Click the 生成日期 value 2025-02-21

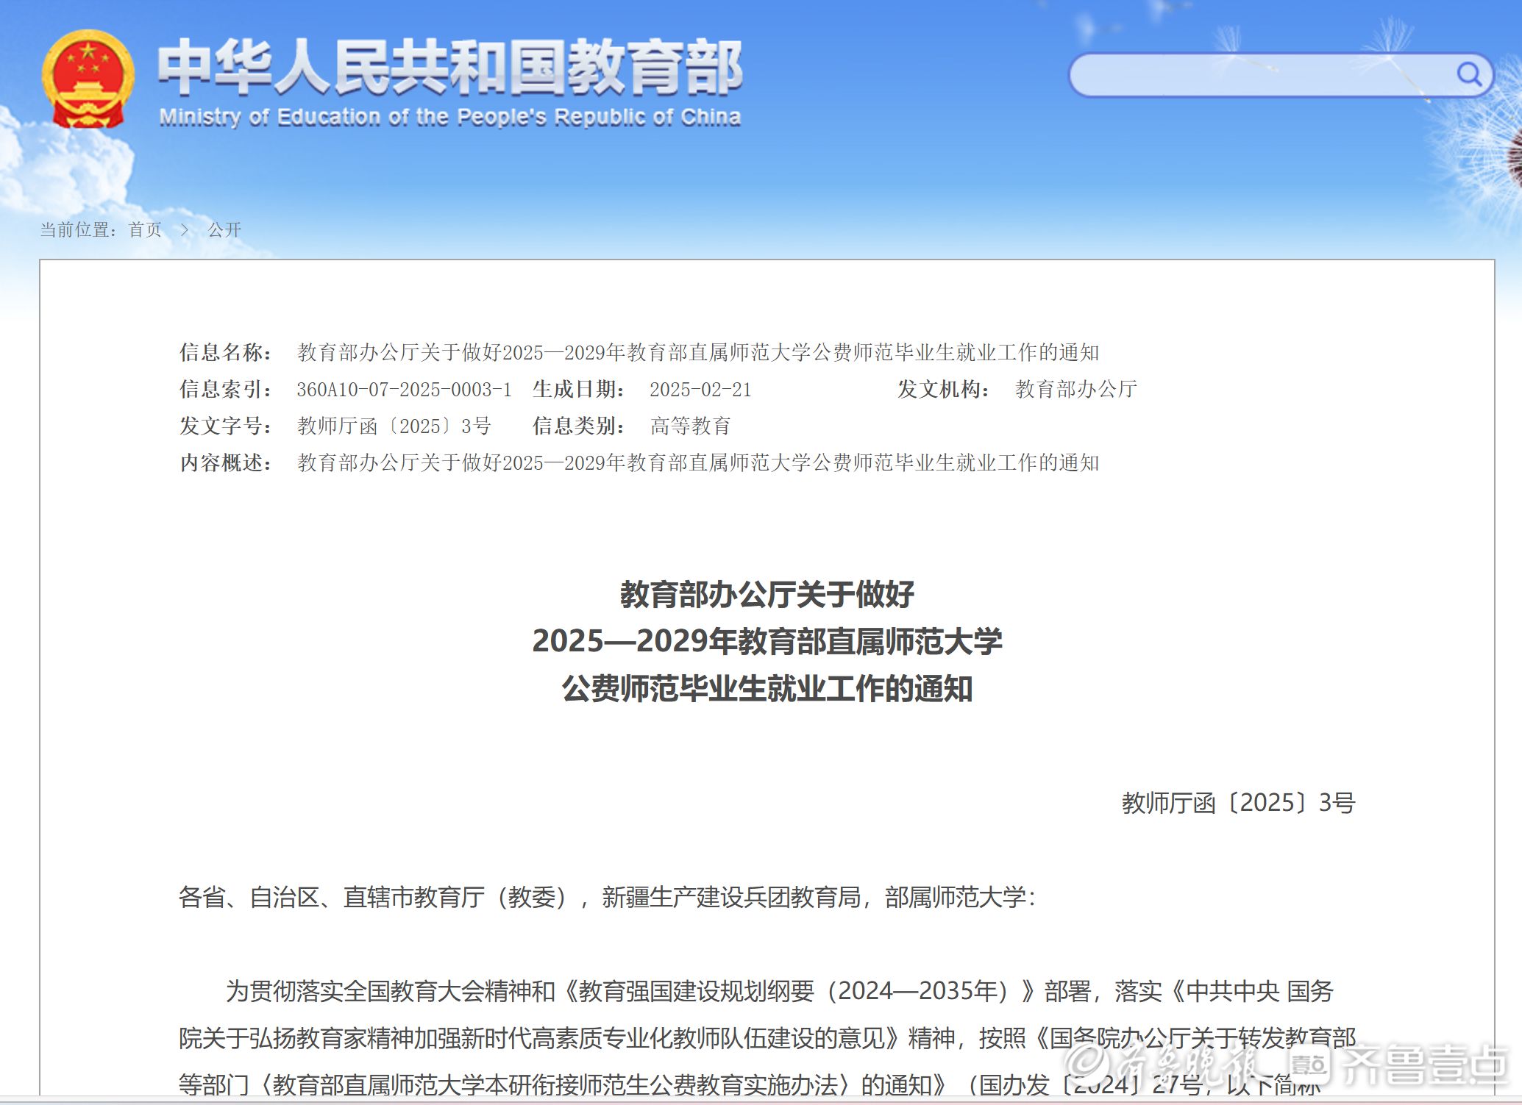[x=700, y=389]
